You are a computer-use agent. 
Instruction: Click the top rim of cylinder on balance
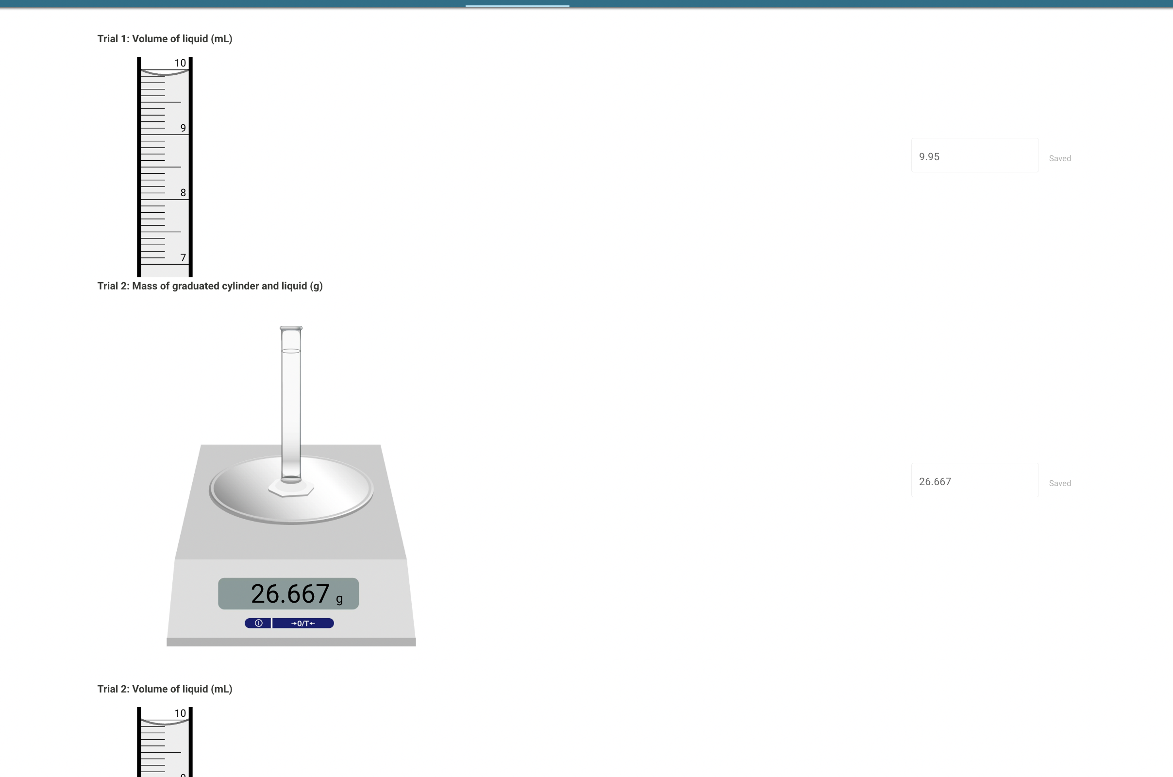pyautogui.click(x=291, y=328)
